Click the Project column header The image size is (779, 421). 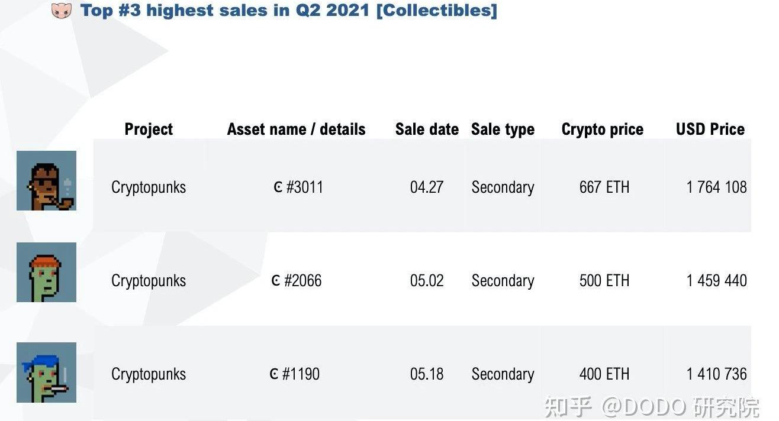(x=149, y=129)
